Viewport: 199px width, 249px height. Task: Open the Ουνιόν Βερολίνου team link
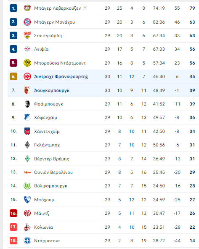click(x=53, y=172)
